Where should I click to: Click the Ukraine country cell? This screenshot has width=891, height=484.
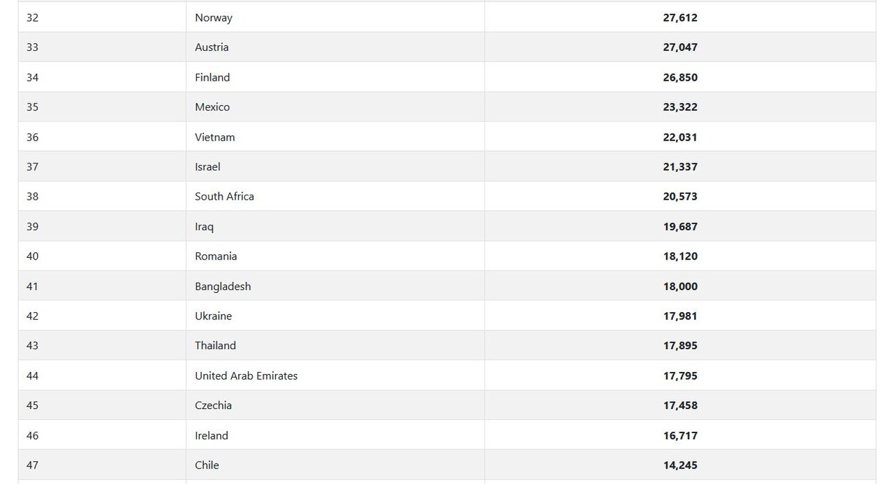[x=213, y=316]
